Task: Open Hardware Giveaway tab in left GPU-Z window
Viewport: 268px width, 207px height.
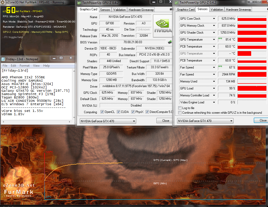Action: (141, 10)
